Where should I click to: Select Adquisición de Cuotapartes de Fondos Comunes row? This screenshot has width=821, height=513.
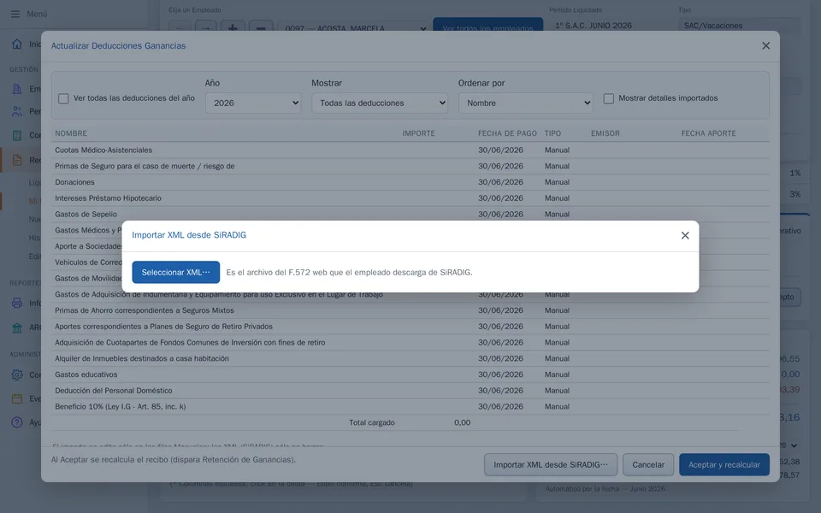tap(410, 342)
